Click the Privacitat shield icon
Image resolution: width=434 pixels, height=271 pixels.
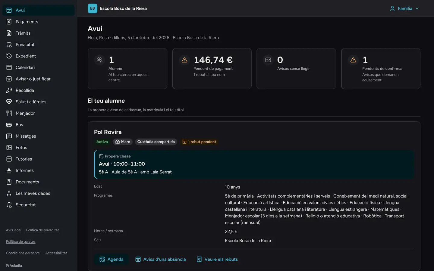pyautogui.click(x=9, y=45)
